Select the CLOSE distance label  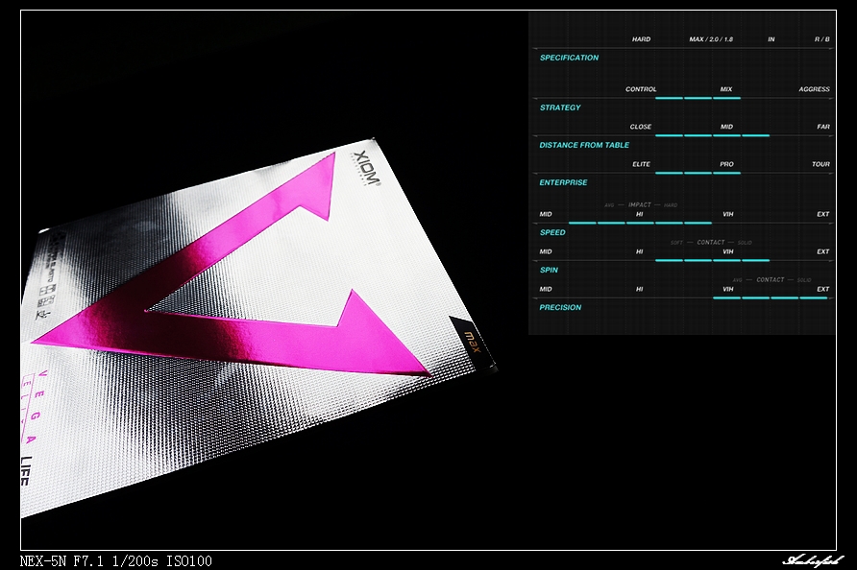point(641,127)
